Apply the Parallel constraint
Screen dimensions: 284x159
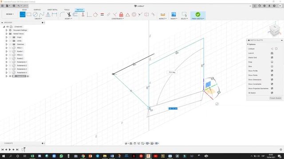(x=108, y=15)
